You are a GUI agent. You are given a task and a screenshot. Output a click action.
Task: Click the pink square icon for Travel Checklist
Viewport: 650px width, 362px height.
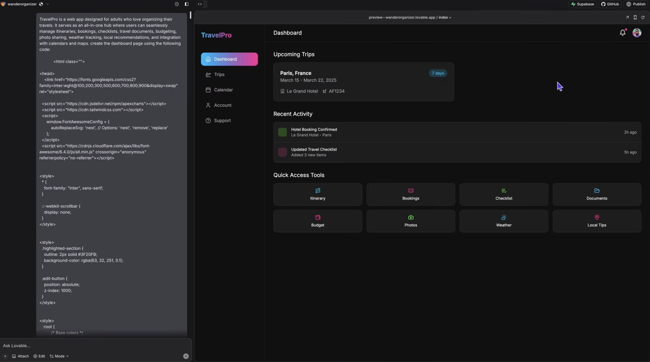click(x=282, y=152)
